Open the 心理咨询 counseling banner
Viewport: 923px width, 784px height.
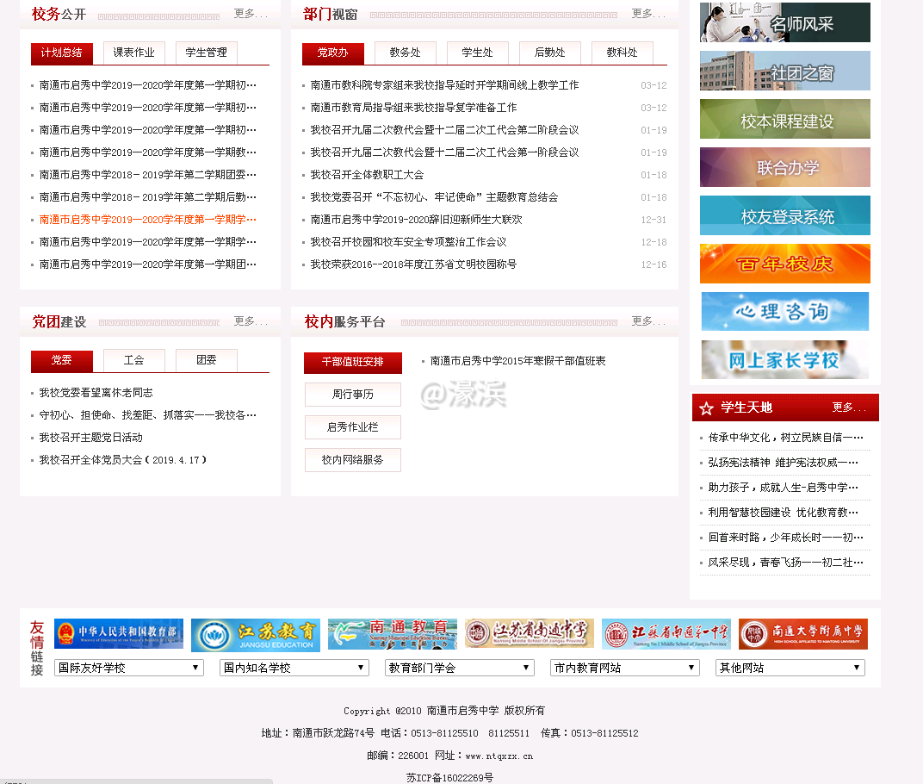[x=784, y=311]
